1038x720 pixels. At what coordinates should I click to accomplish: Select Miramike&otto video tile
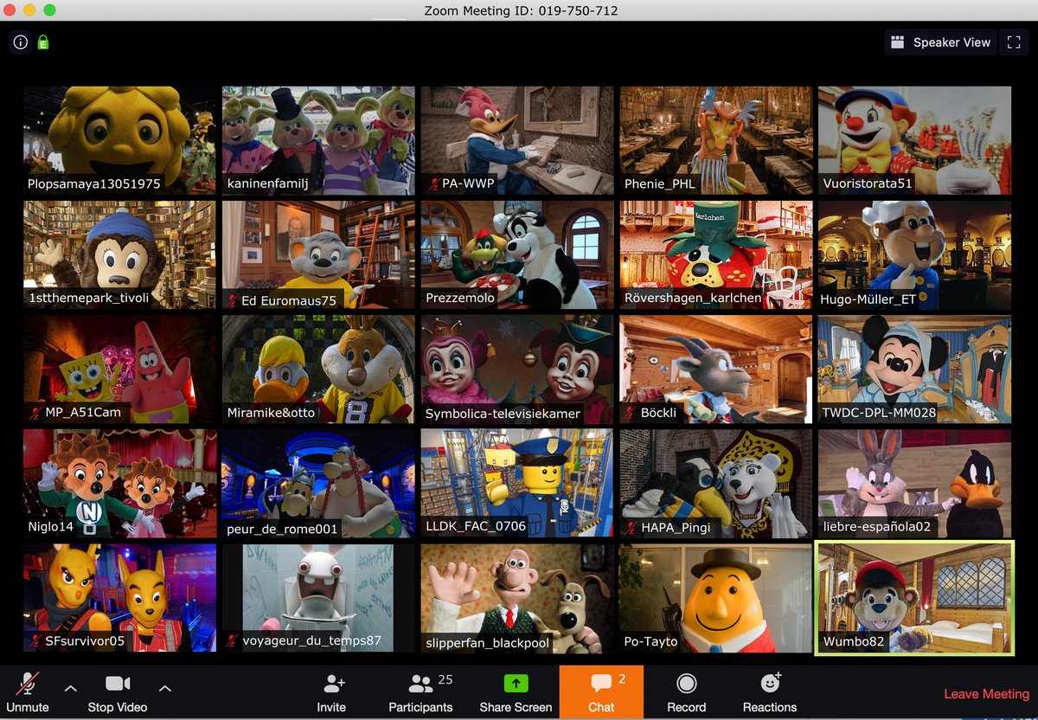point(318,369)
